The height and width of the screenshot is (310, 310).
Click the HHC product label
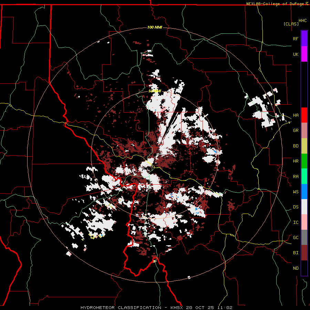pos(303,21)
